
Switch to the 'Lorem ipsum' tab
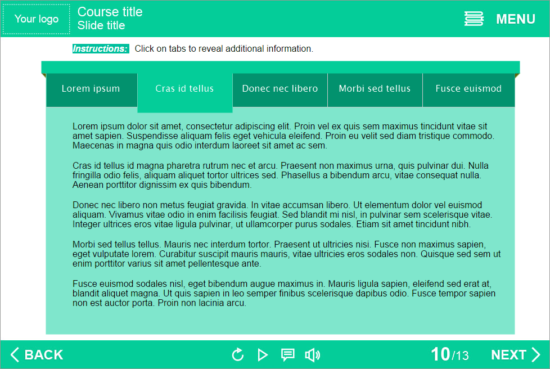coord(91,89)
